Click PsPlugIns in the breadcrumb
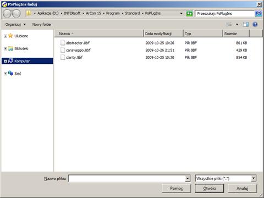Image resolution: width=264 pixels, height=198 pixels. tap(153, 13)
